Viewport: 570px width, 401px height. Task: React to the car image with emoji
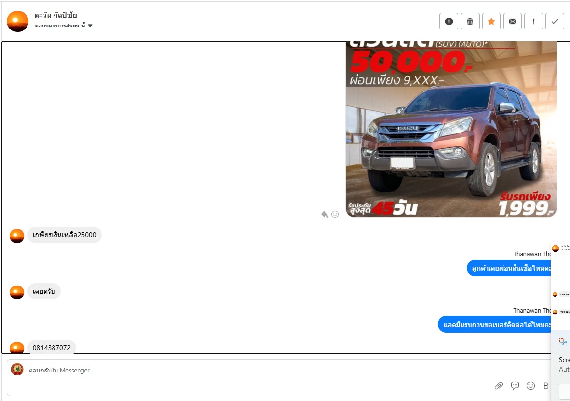click(x=335, y=214)
